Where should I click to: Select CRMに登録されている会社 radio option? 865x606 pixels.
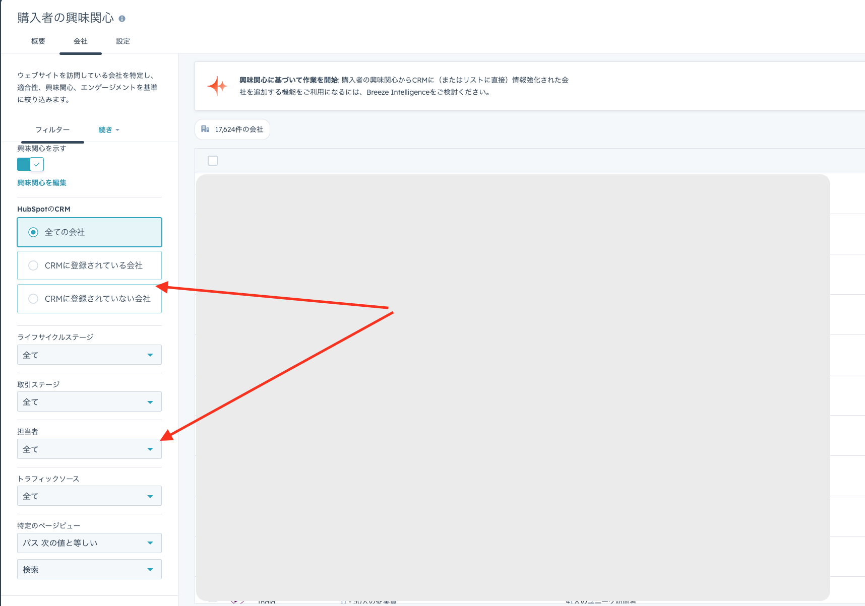pos(33,265)
